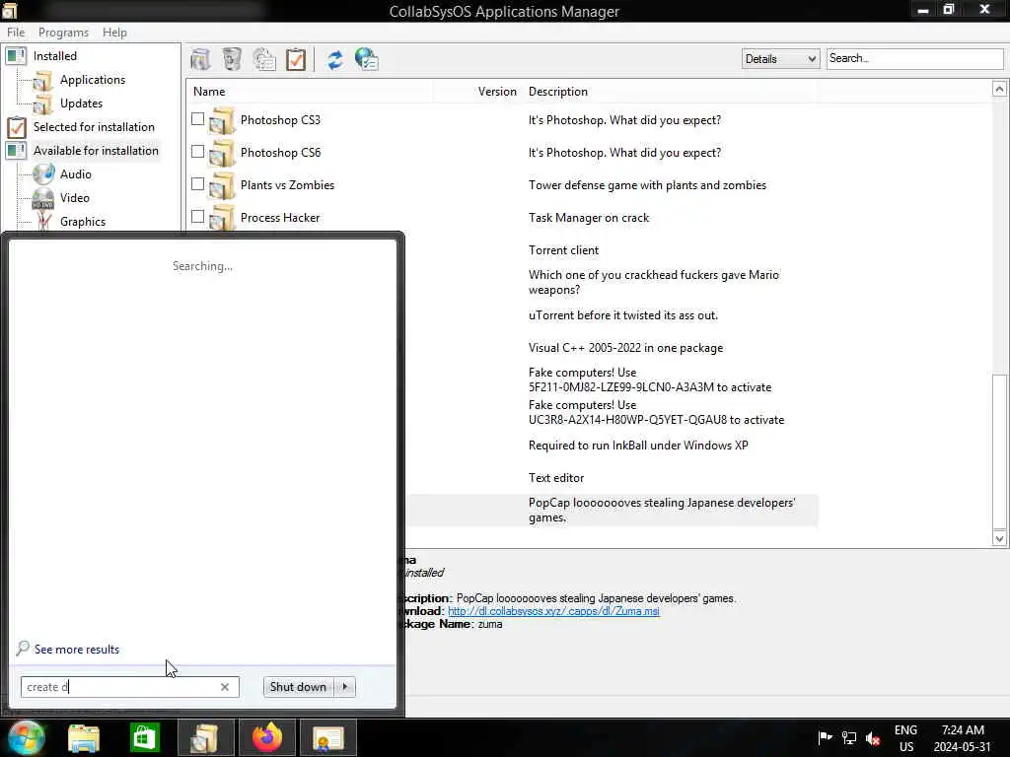Click the clipboard checkmark toolbar icon
The height and width of the screenshot is (757, 1010).
pos(296,59)
